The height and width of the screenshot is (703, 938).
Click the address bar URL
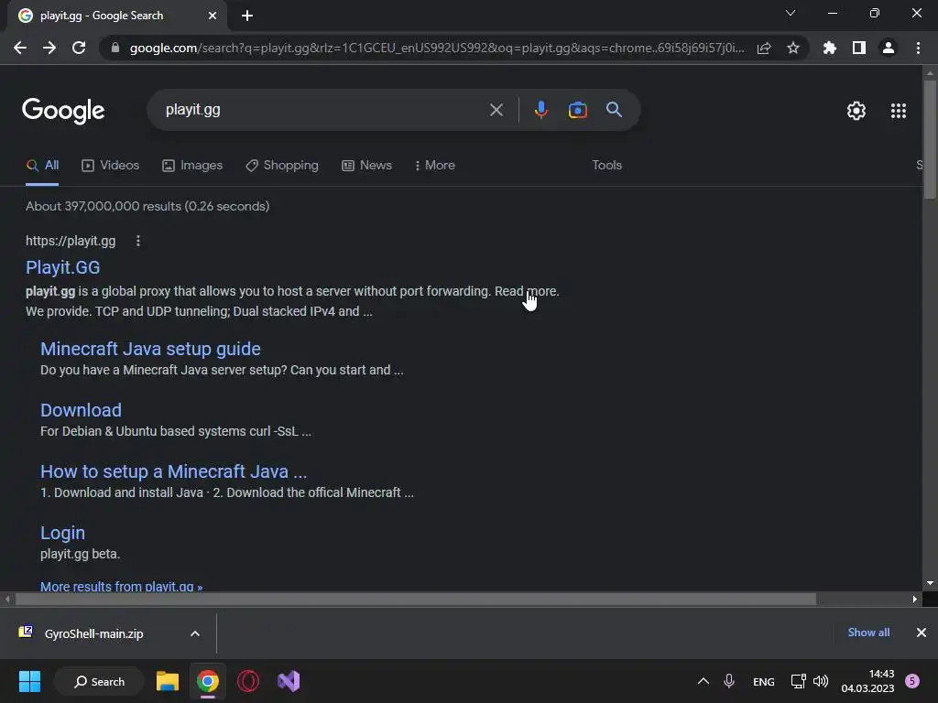click(437, 48)
